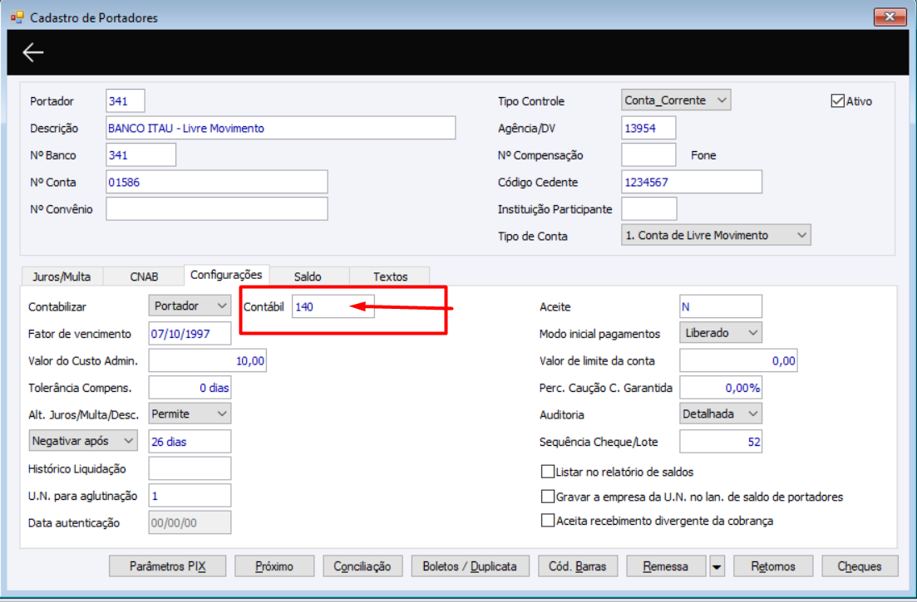Image resolution: width=917 pixels, height=602 pixels.
Task: Uncheck the Ativo checkbox
Action: tap(837, 101)
